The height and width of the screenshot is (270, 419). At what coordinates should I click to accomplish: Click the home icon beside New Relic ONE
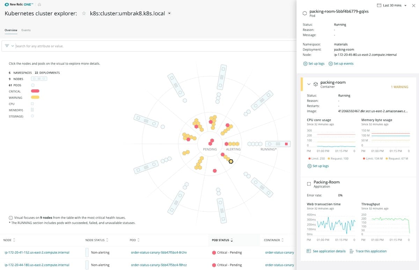39,5
